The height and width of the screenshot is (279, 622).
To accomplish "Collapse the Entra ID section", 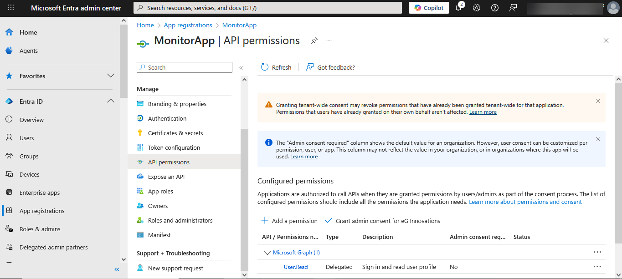I will tap(110, 101).
